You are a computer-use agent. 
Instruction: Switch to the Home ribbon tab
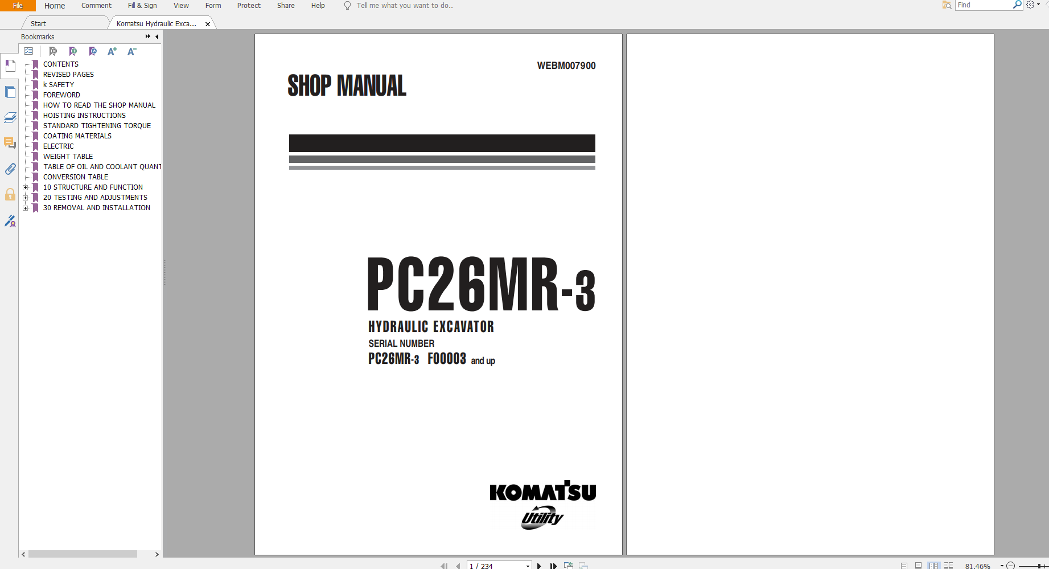(55, 6)
